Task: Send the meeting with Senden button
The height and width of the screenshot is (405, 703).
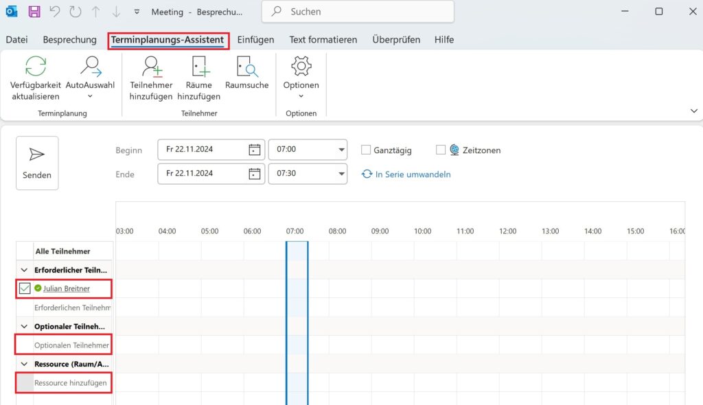Action: coord(37,163)
